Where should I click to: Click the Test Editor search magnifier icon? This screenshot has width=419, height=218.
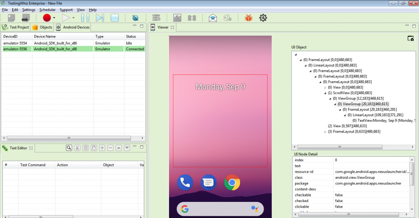point(69,148)
